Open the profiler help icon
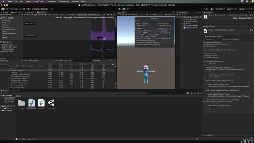This screenshot has width=254, height=143. 111,15
